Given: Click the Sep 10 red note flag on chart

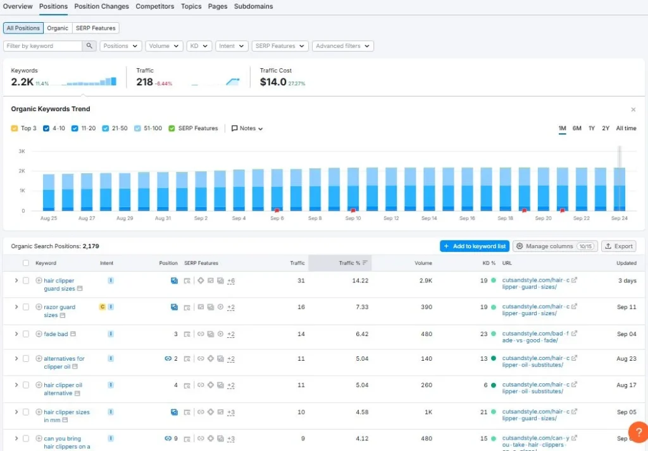Looking at the screenshot, I should point(353,210).
